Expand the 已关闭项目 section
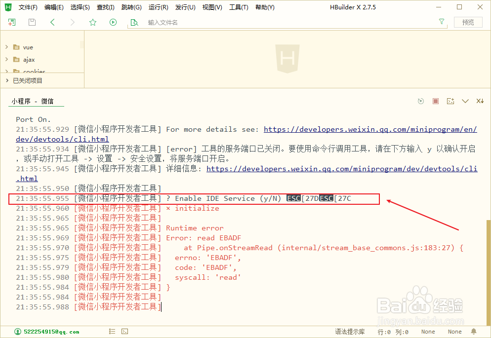The height and width of the screenshot is (338, 491). pyautogui.click(x=7, y=80)
